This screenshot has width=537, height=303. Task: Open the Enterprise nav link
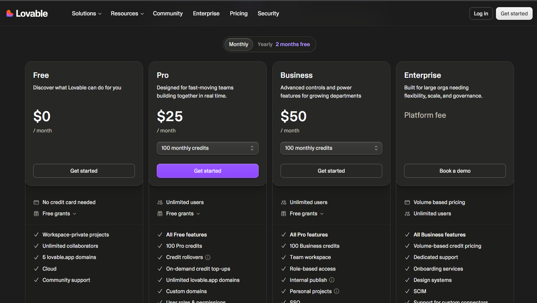206,13
